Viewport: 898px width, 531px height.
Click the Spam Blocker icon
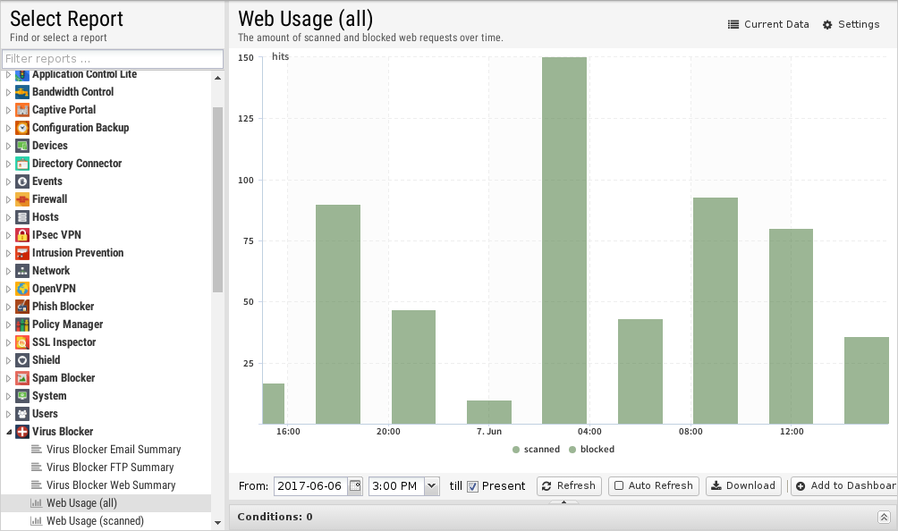coord(21,378)
